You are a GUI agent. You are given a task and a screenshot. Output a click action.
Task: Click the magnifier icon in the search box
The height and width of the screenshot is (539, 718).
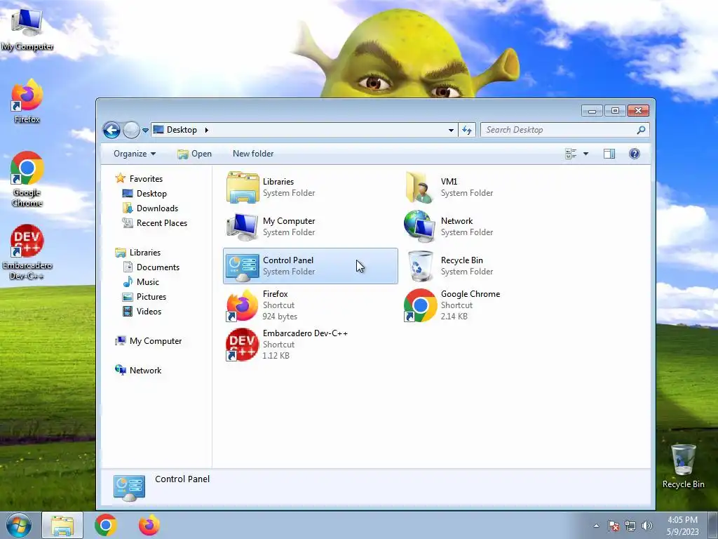coord(641,130)
